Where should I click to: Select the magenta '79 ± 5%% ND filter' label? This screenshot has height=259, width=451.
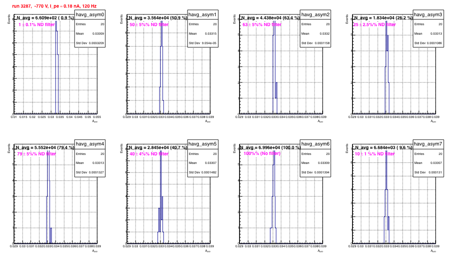(x=37, y=154)
